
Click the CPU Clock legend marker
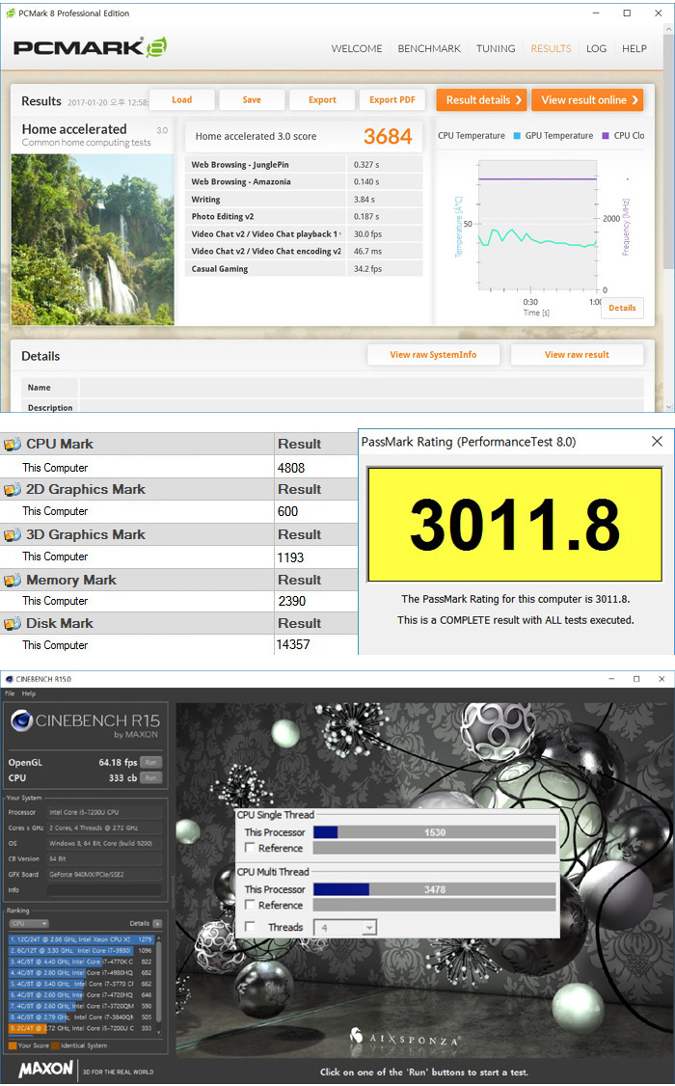point(605,136)
